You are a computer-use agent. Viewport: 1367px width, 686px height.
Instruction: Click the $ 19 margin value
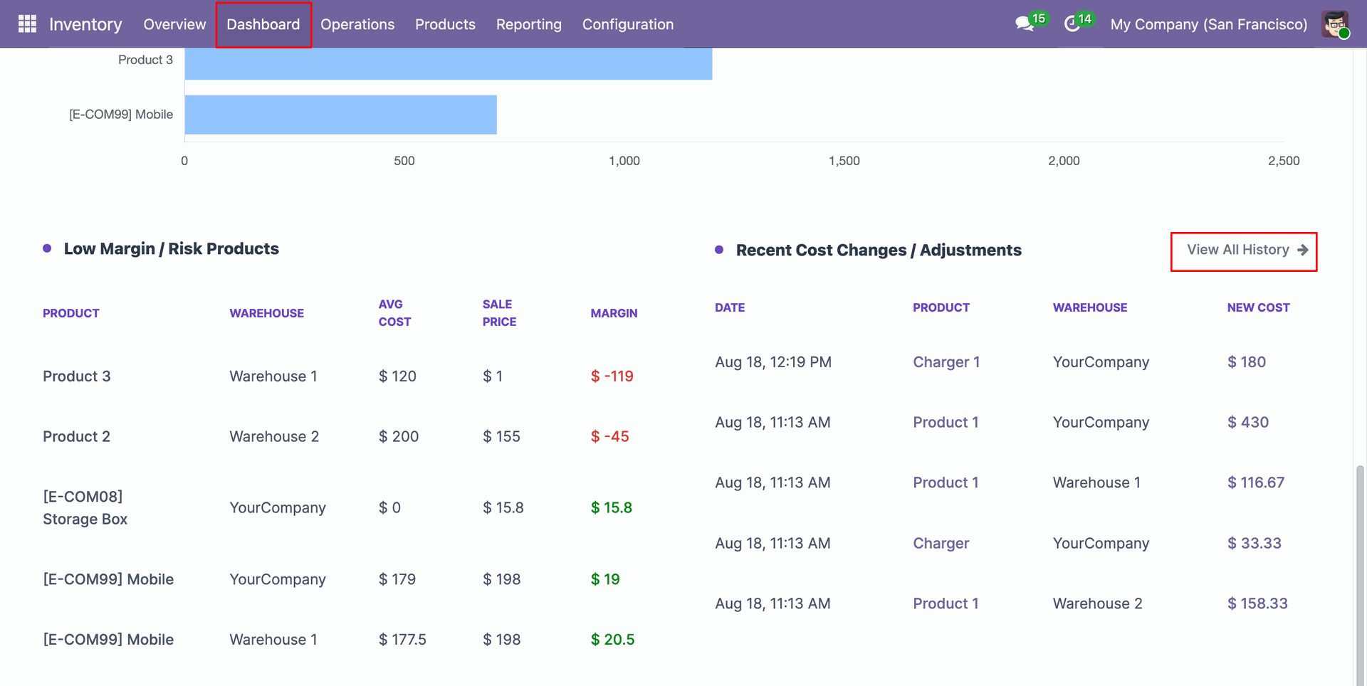[604, 579]
